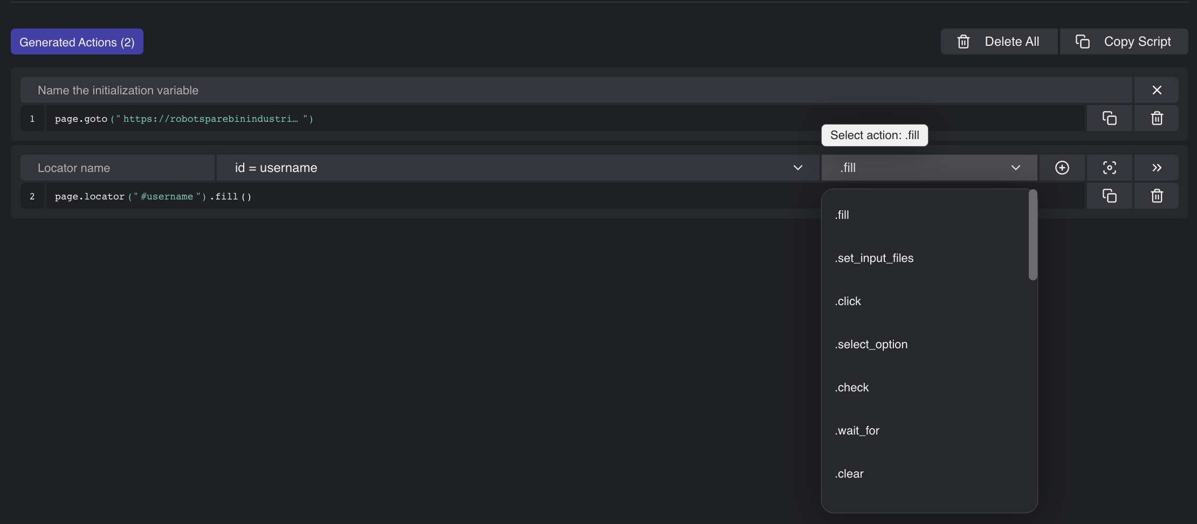This screenshot has height=524, width=1197.
Task: Choose .wait_for from the action list
Action: coord(925,430)
